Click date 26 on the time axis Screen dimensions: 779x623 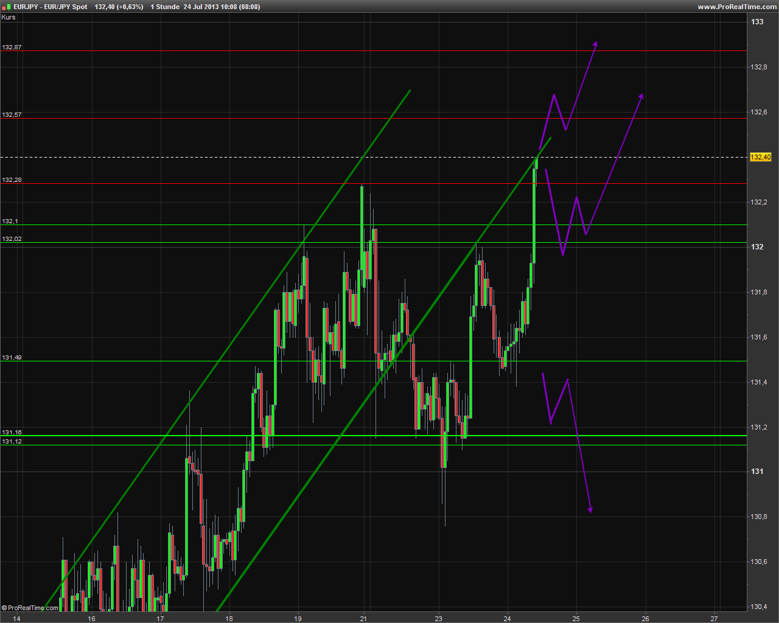coord(646,619)
